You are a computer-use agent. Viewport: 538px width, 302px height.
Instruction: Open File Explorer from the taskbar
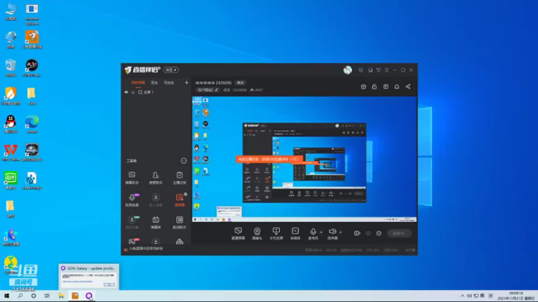[x=61, y=296]
